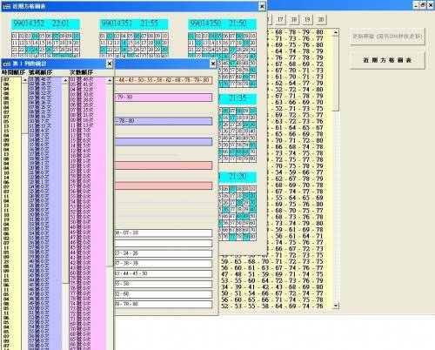Viewport: 435px width, 350px height.
Task: Click scroll-up arrow of the 號碼順序 list
Action: pos(65,80)
